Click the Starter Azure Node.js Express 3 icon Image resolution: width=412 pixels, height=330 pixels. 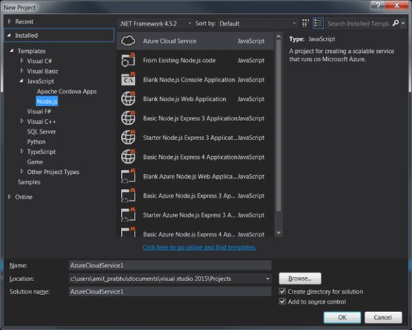click(128, 214)
